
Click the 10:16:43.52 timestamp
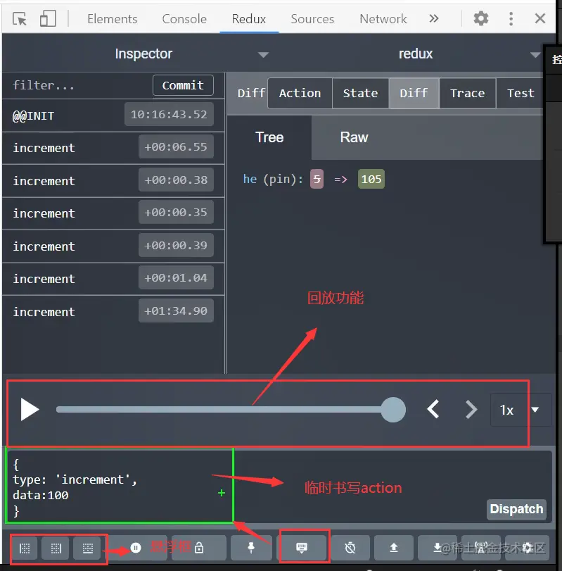tap(169, 114)
